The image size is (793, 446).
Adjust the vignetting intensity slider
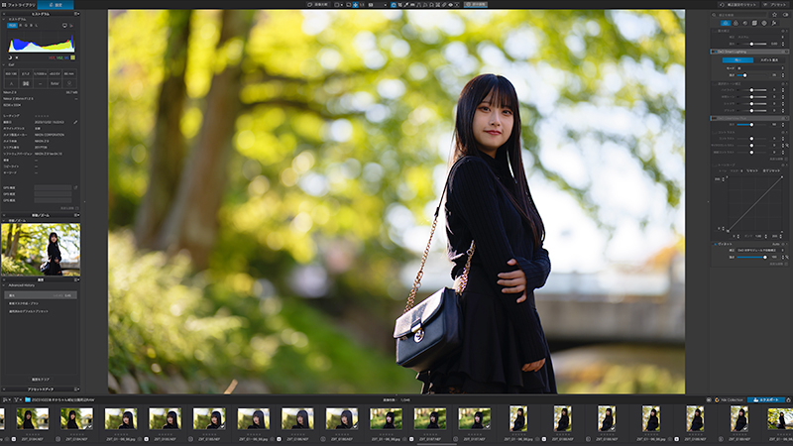[x=752, y=258]
